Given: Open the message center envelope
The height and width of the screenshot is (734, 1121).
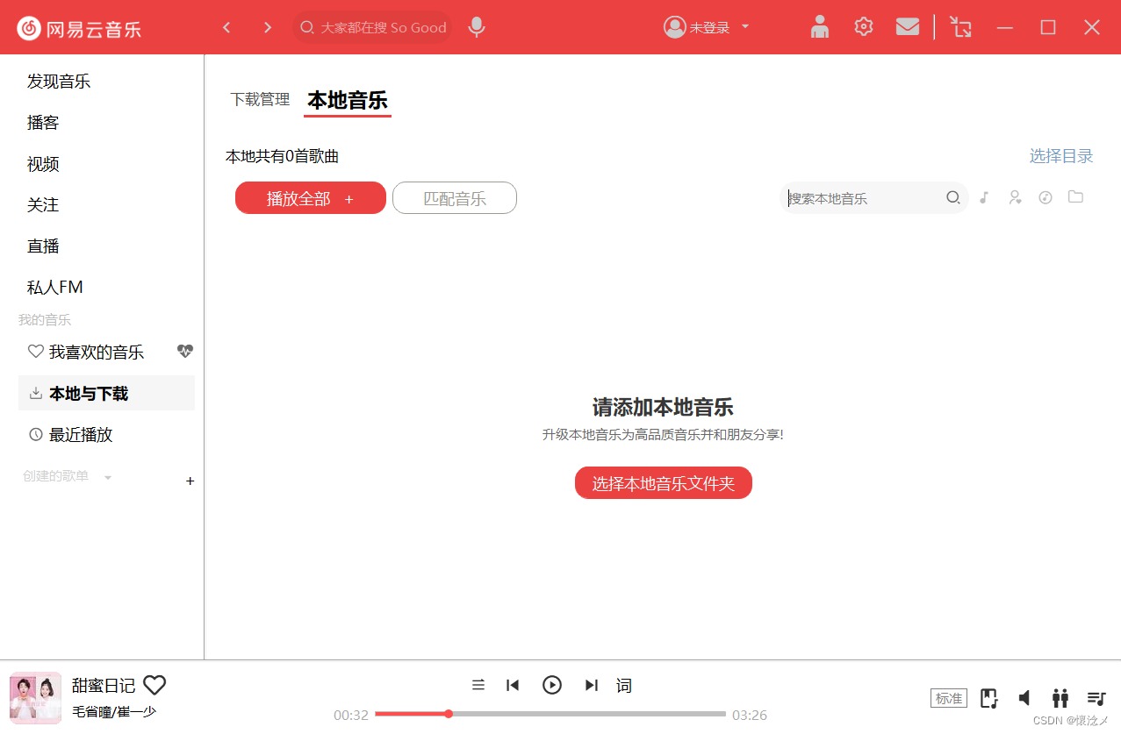Looking at the screenshot, I should (907, 26).
